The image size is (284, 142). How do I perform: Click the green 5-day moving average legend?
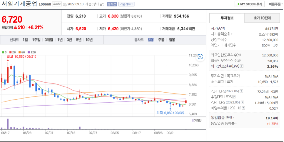point(4,52)
